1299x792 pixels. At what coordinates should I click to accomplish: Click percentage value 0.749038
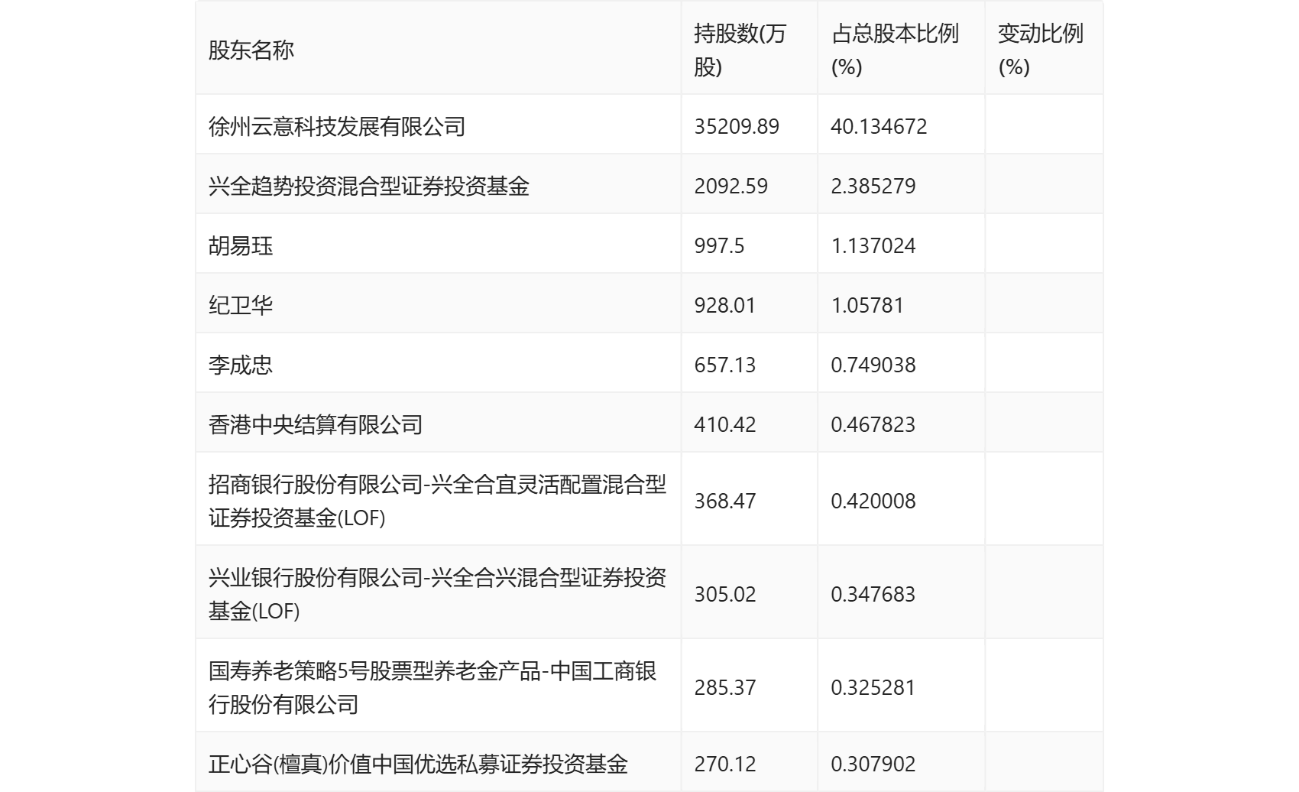pos(873,365)
